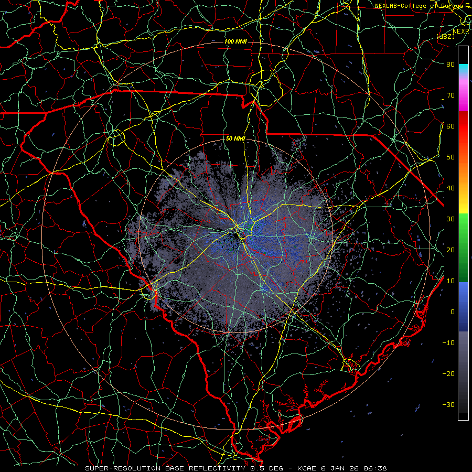Click the "60" value on the dBZ scale
The height and width of the screenshot is (472, 472).
click(450, 126)
